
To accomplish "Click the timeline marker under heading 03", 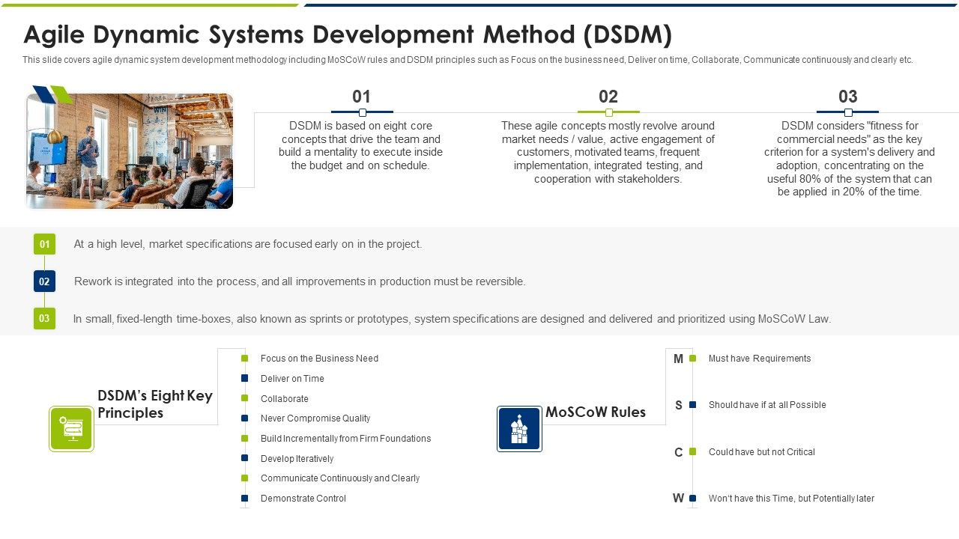I will (x=848, y=112).
